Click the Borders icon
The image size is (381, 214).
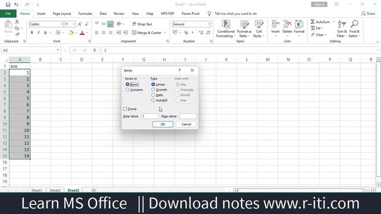pyautogui.click(x=58, y=33)
